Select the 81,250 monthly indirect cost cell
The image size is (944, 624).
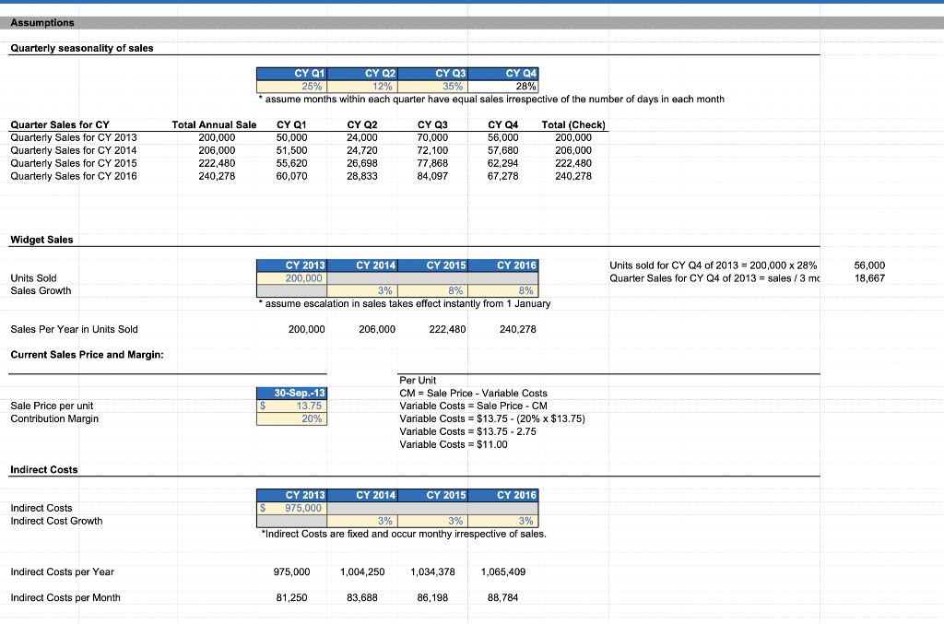292,598
